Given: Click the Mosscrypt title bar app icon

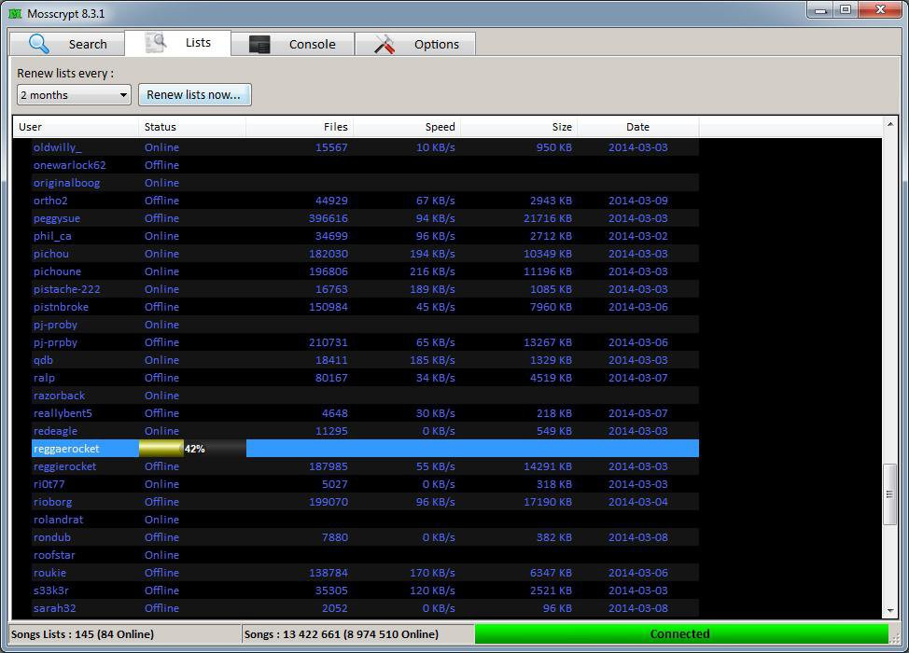Looking at the screenshot, I should tap(15, 13).
